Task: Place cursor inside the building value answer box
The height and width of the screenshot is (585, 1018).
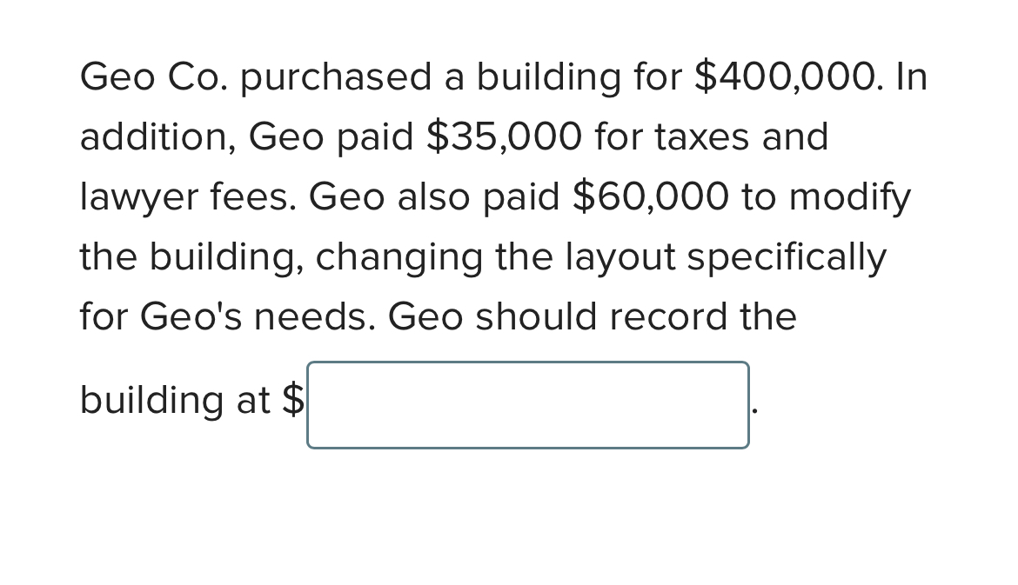Action: [526, 404]
